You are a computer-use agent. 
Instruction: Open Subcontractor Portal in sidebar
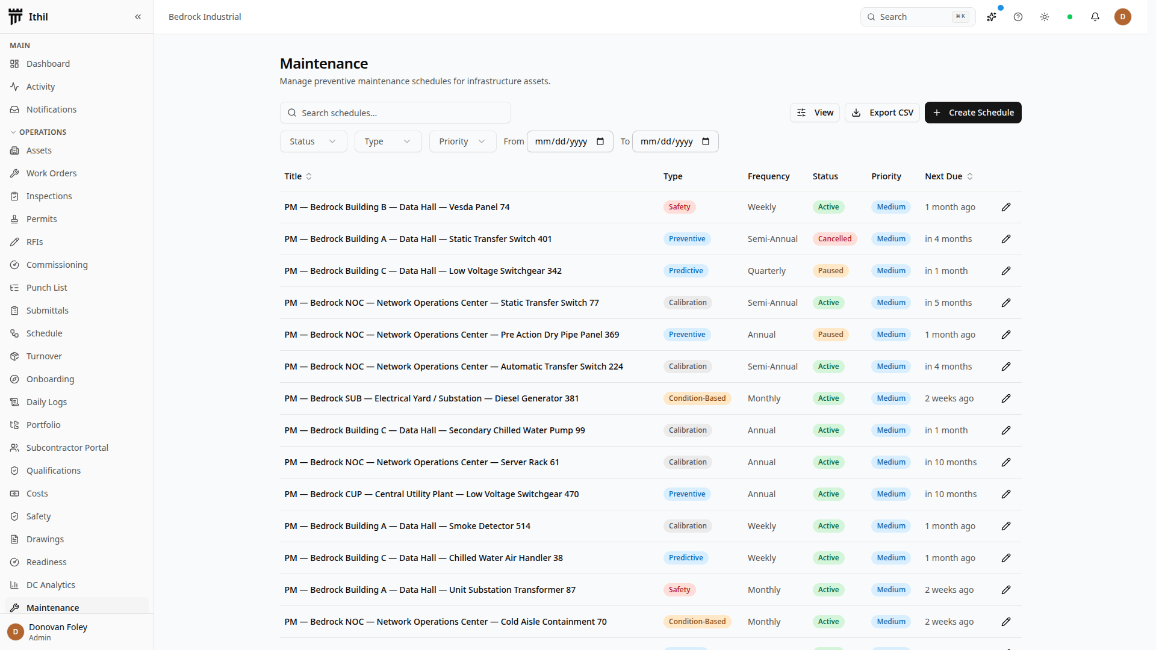tap(76, 448)
